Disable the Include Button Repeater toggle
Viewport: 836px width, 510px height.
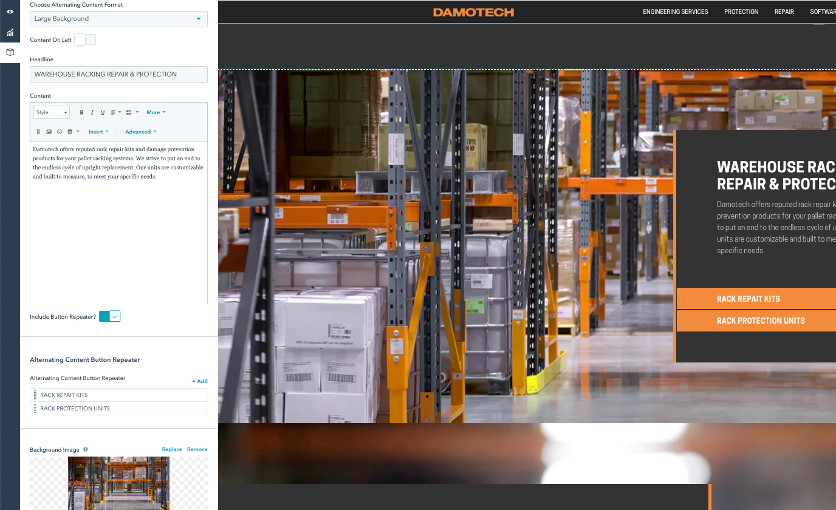tap(110, 316)
